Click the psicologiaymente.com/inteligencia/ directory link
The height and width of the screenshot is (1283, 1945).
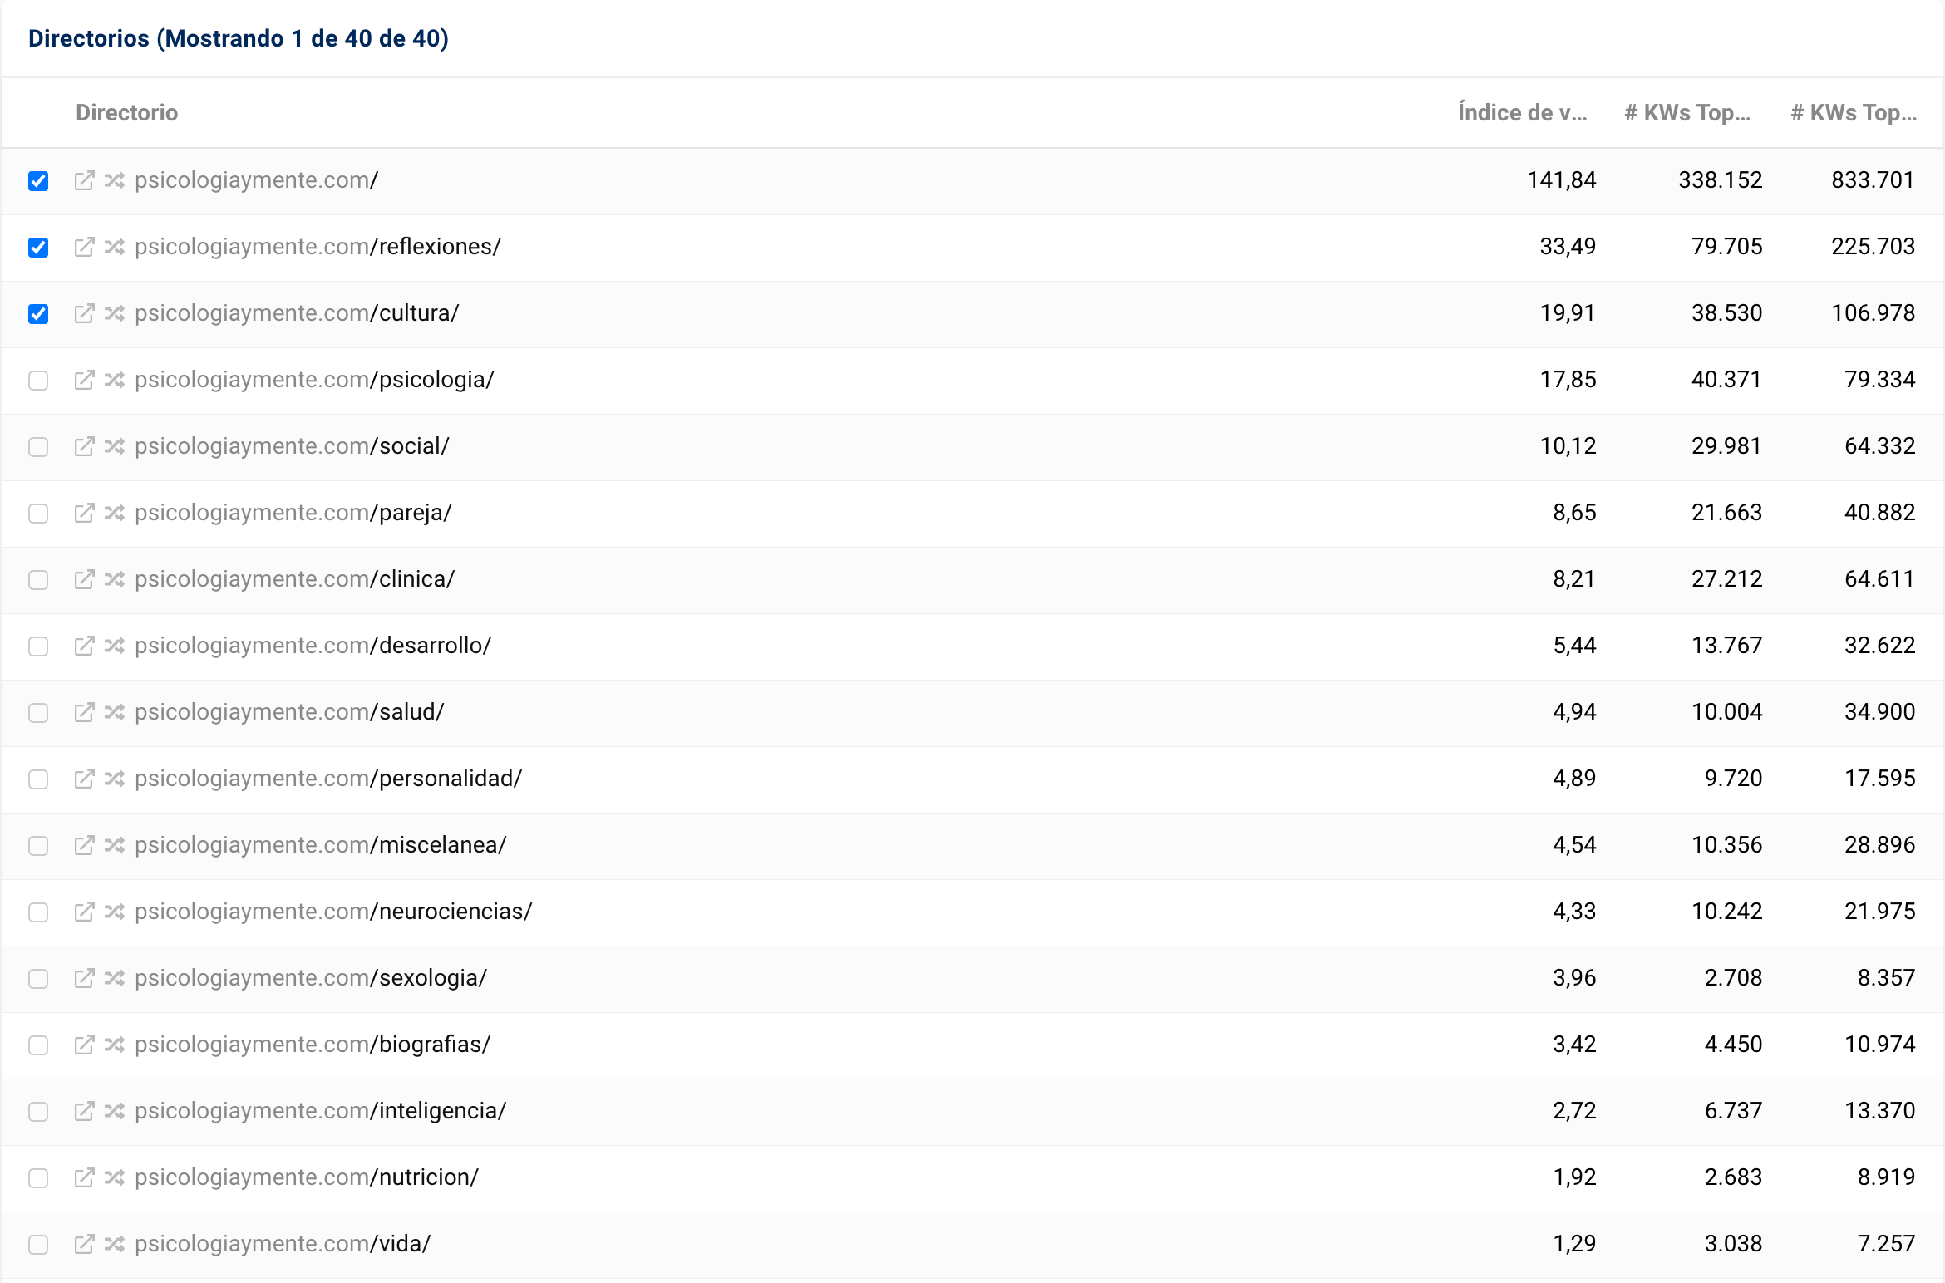point(320,1111)
